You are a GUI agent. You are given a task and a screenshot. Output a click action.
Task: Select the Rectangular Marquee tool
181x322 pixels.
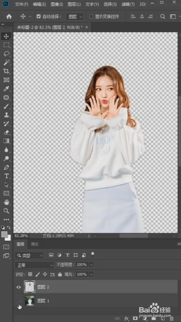(x=6, y=45)
